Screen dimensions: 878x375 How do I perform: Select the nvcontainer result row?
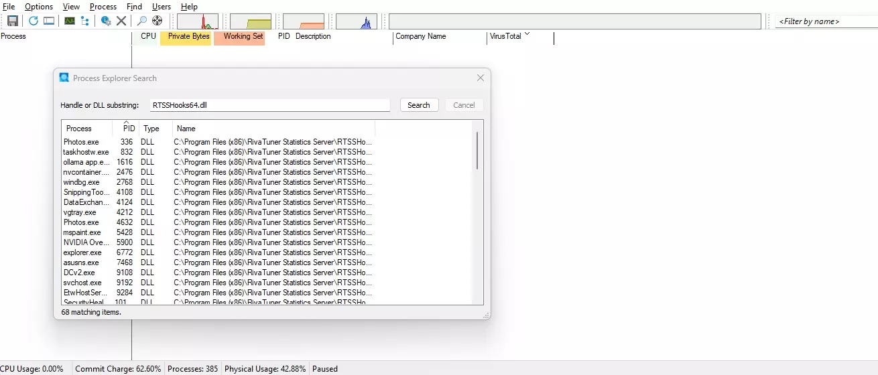coord(218,172)
